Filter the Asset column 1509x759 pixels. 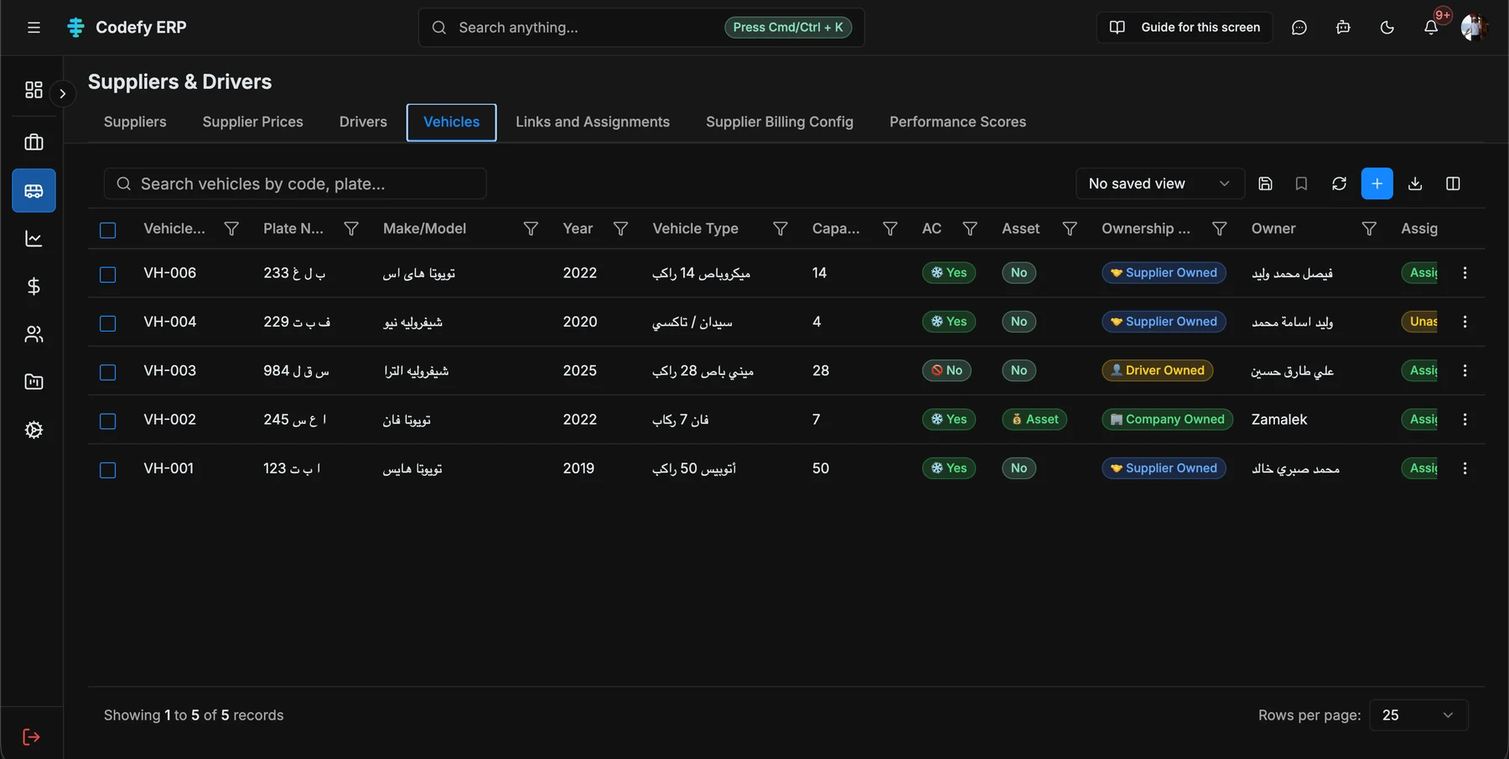point(1070,229)
